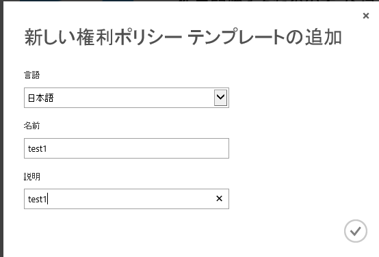Click the test1 text in 名前 box
Screen dimensions: 379x257
point(37,148)
